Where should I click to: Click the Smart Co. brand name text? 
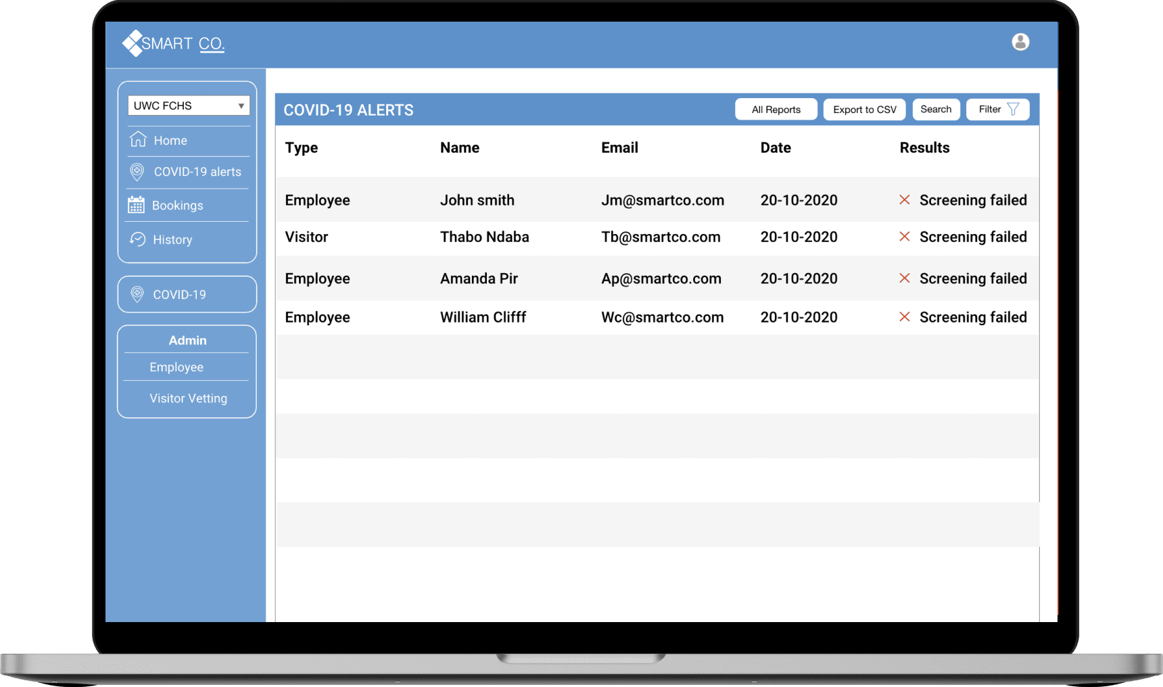(x=183, y=44)
